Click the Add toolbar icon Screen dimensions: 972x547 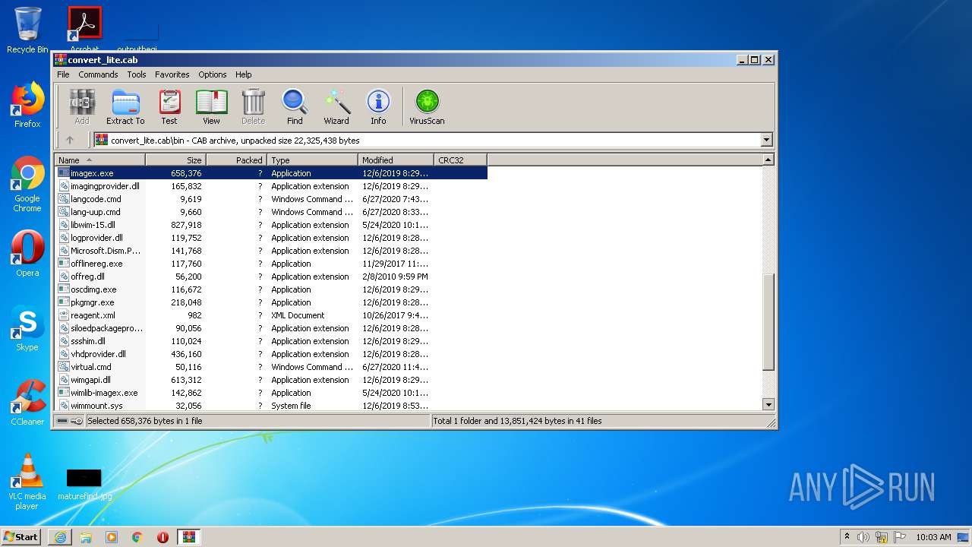coord(82,107)
